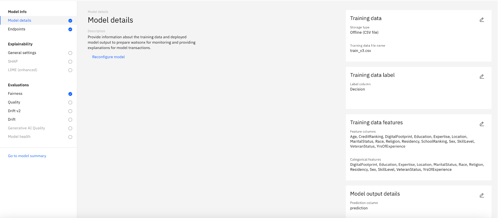This screenshot has height=218, width=498.
Task: Select the Model health status circle
Action: [70, 137]
